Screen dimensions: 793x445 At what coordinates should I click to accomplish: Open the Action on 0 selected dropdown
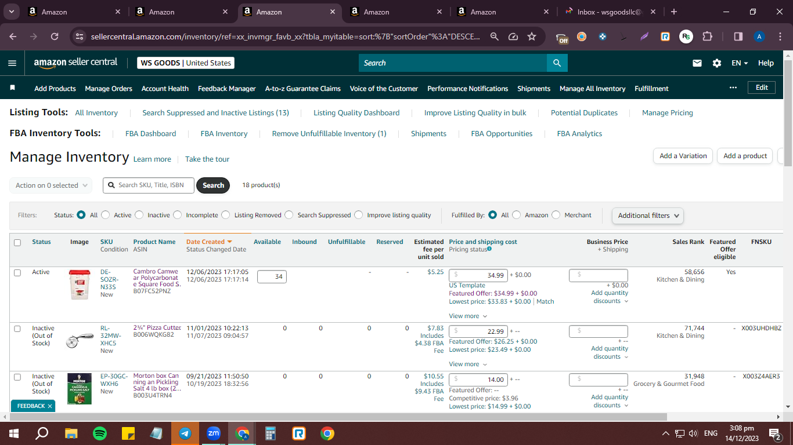point(51,185)
